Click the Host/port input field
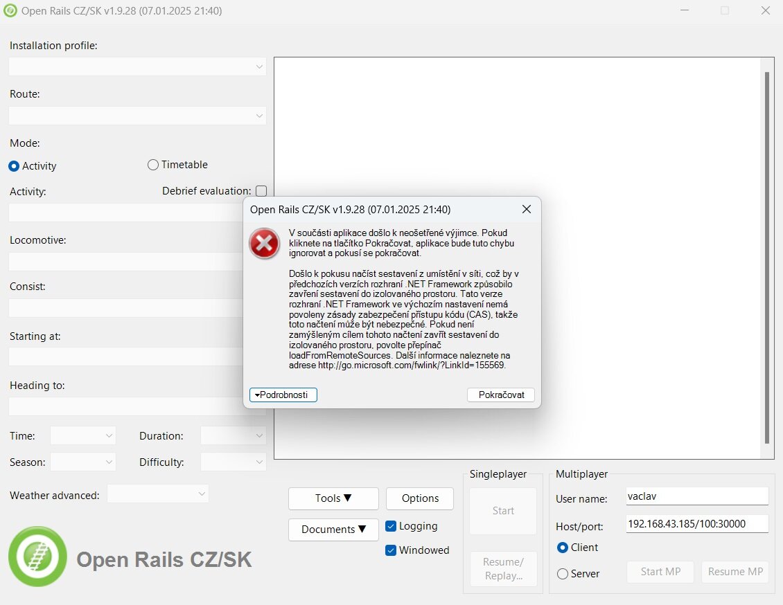This screenshot has width=783, height=605. pyautogui.click(x=697, y=524)
